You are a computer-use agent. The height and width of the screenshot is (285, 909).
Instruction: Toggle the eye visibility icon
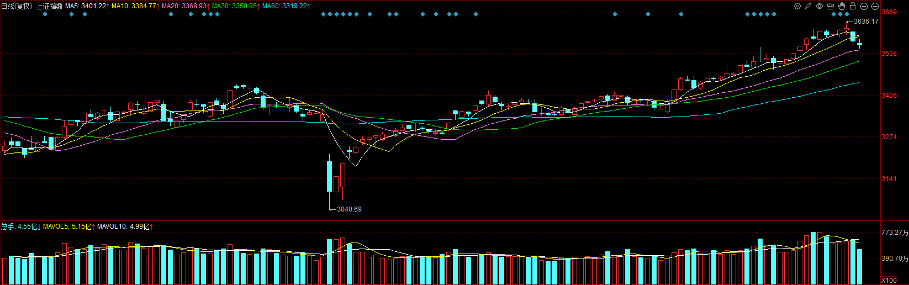[820, 6]
